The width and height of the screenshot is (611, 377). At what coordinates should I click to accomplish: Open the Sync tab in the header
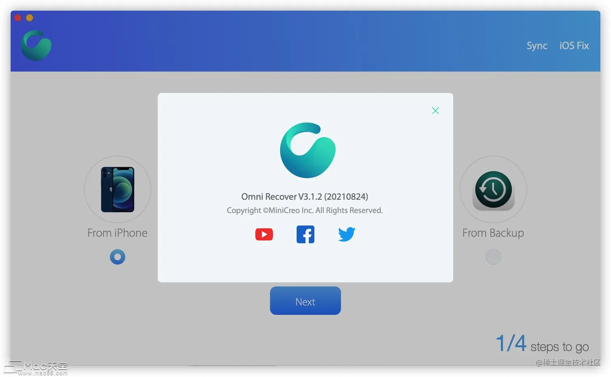point(537,46)
